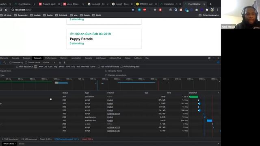Click the Status column header

[65, 93]
